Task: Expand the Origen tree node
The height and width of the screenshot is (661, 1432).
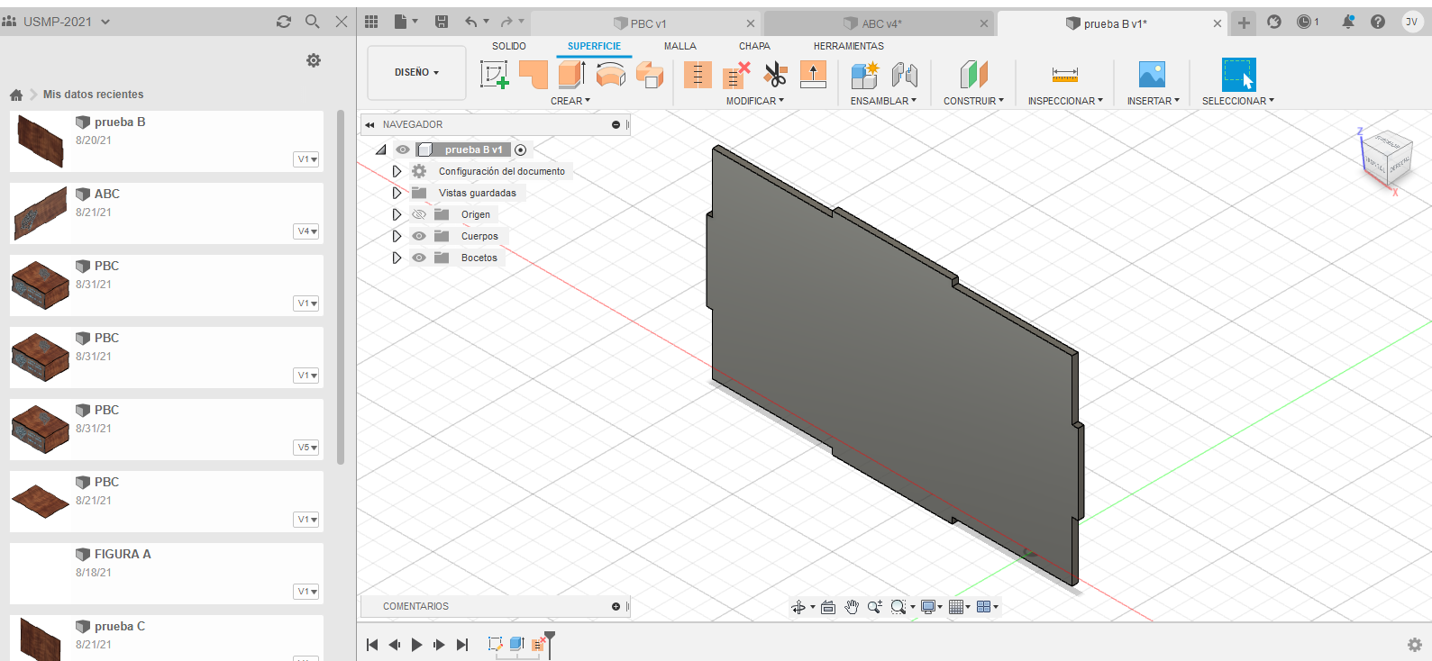Action: [x=397, y=214]
